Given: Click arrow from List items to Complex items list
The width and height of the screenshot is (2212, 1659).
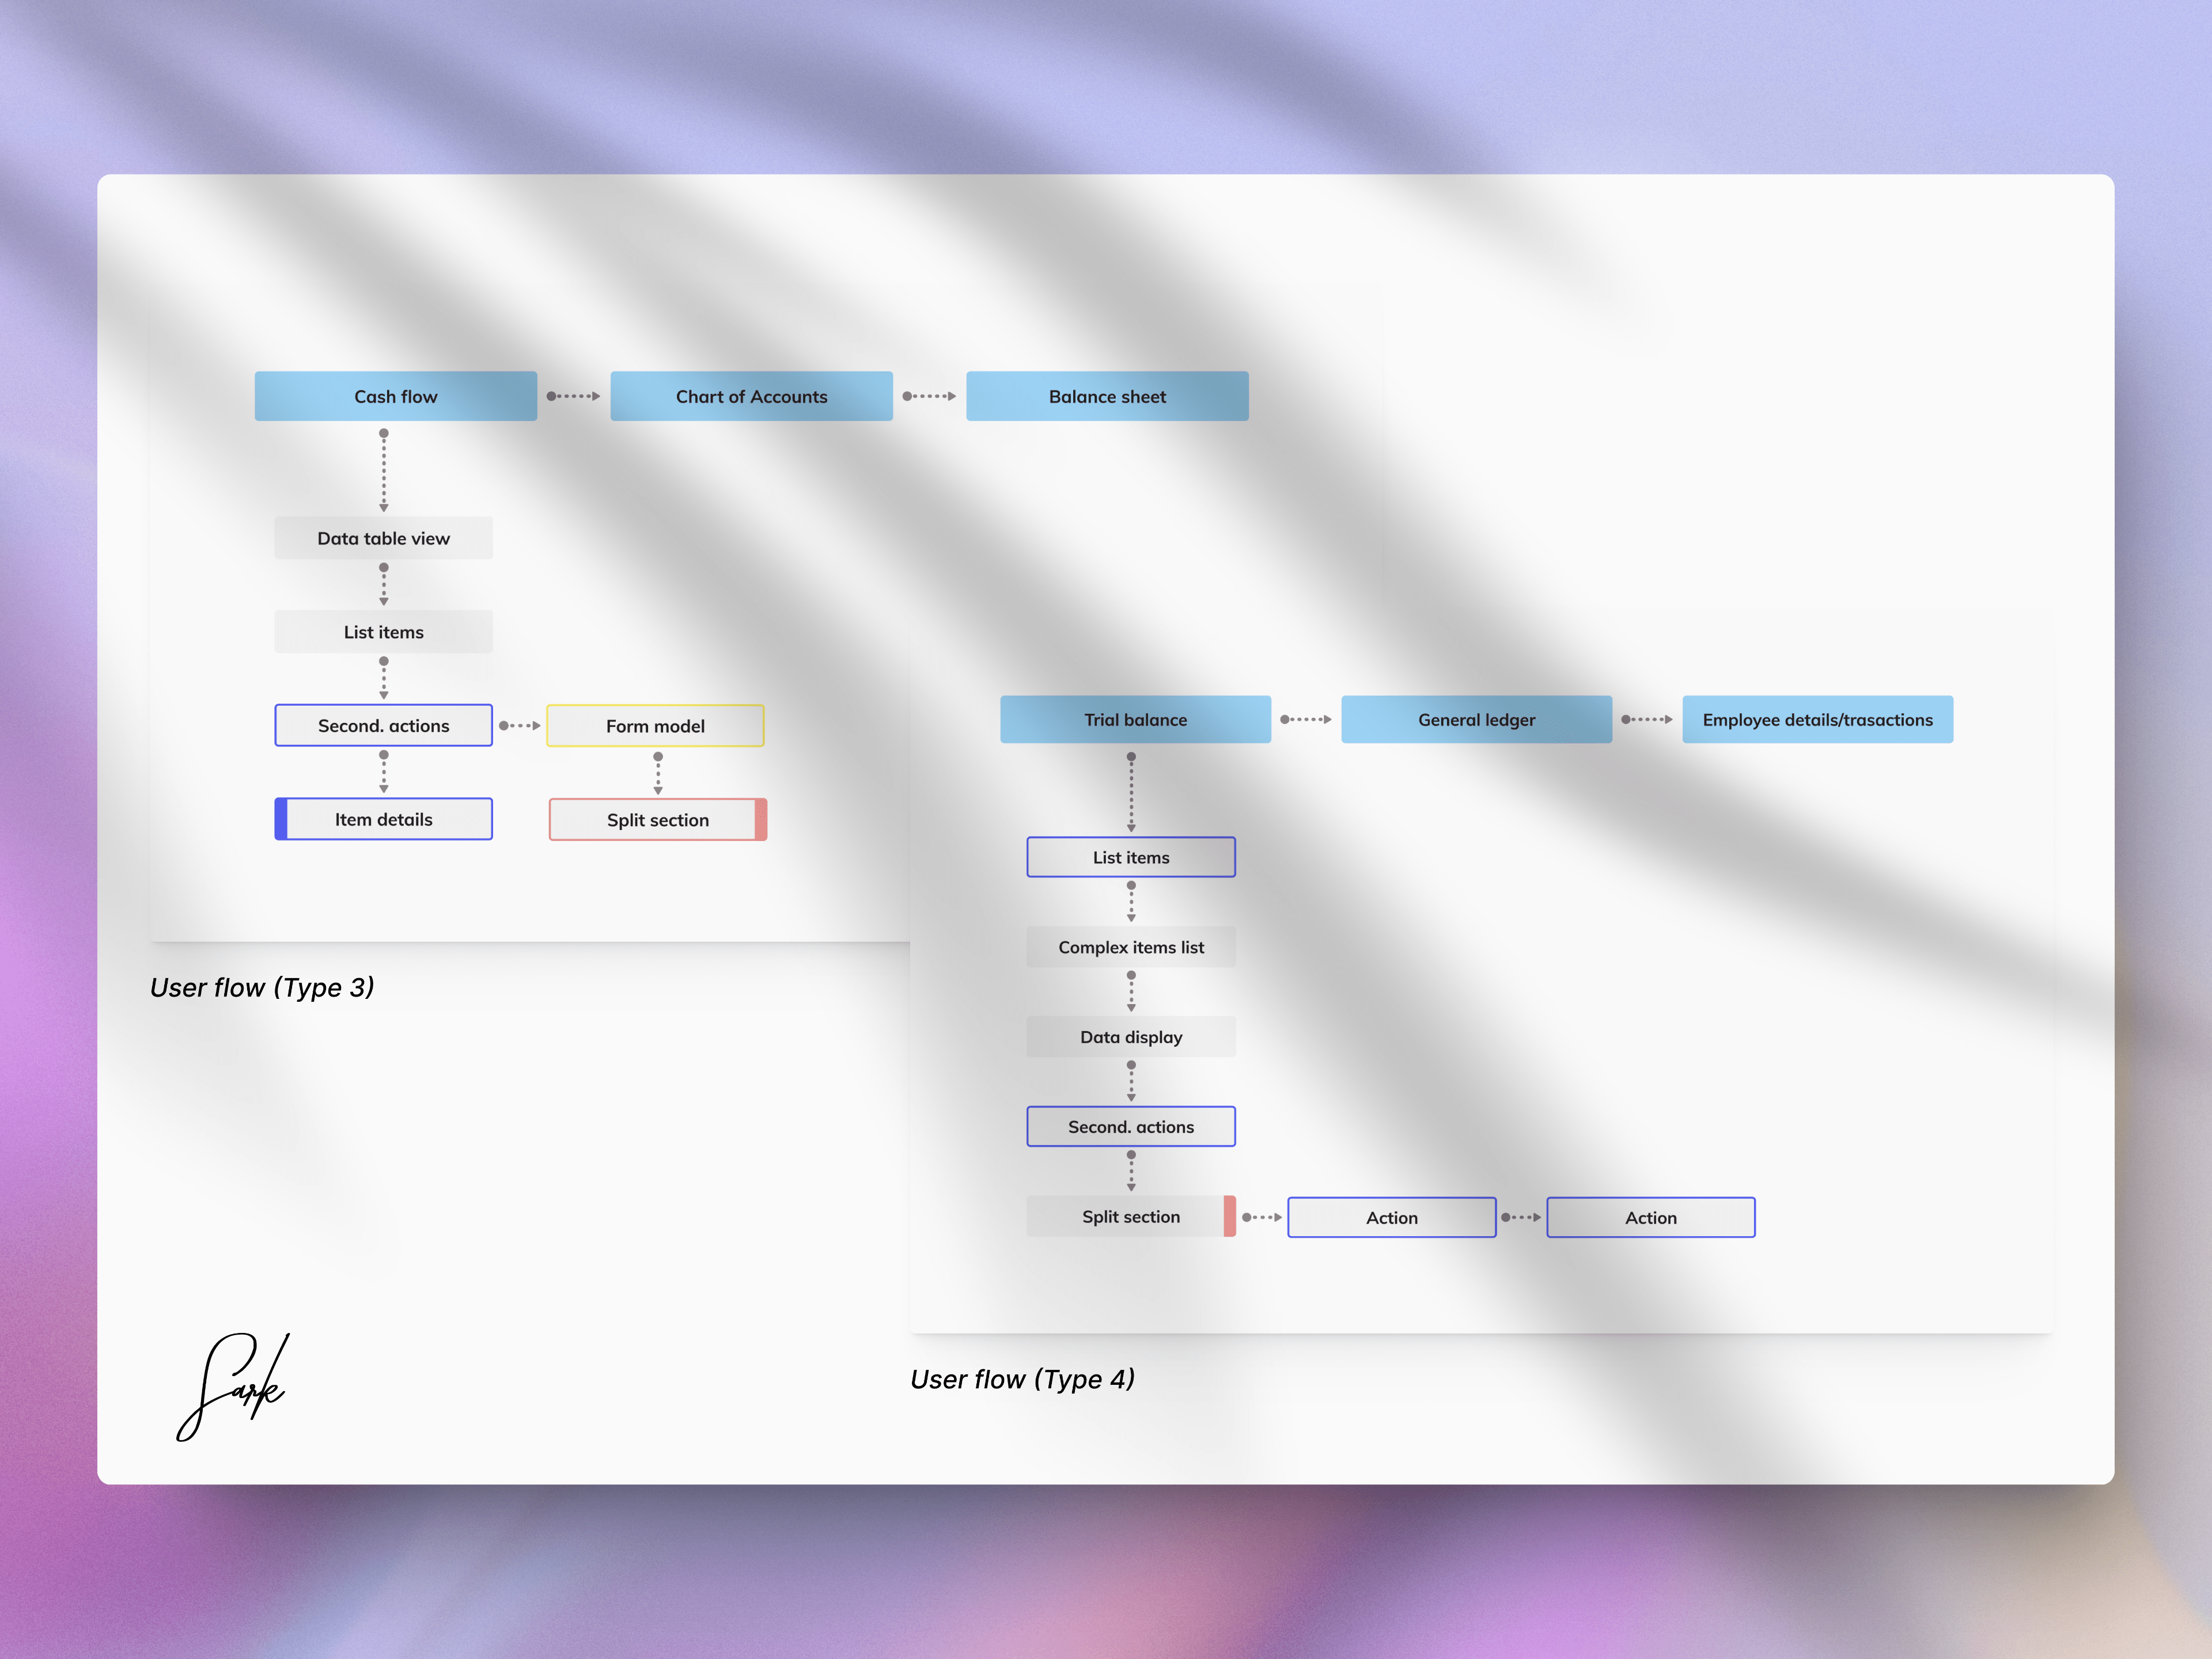Looking at the screenshot, I should (1131, 901).
